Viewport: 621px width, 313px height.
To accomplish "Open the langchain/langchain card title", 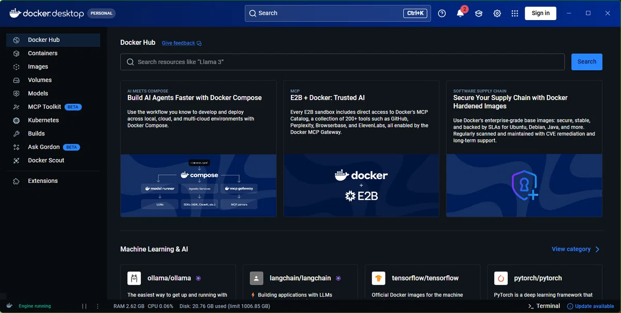I will [300, 278].
